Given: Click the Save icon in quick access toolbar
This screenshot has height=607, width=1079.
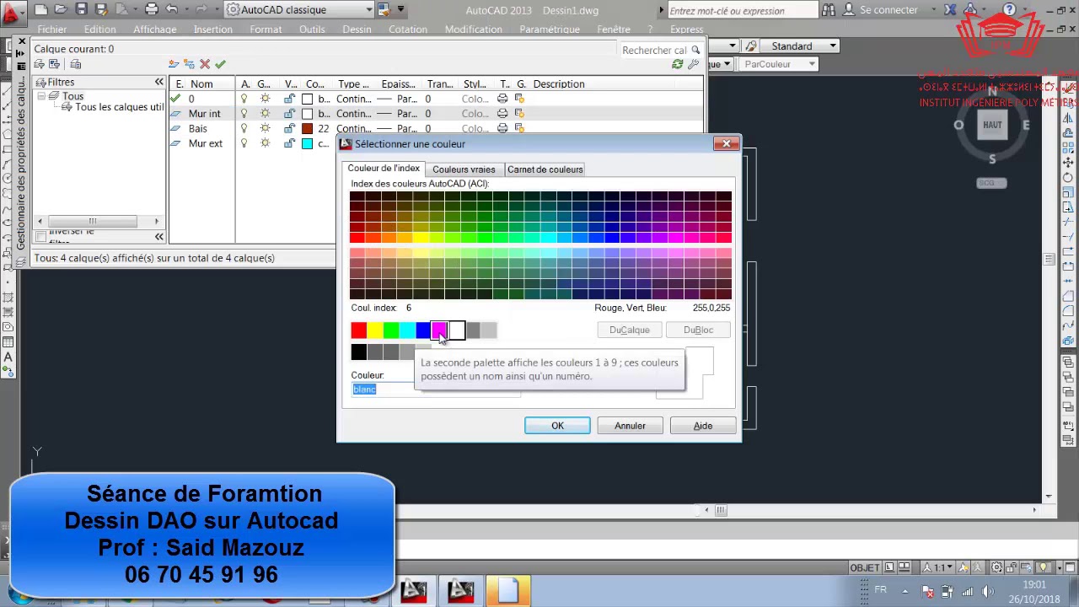Looking at the screenshot, I should 81,9.
